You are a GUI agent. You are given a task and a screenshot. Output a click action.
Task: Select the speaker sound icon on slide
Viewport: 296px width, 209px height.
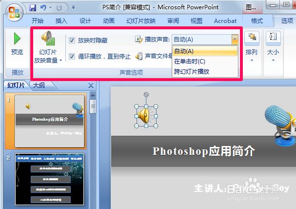pos(146,116)
